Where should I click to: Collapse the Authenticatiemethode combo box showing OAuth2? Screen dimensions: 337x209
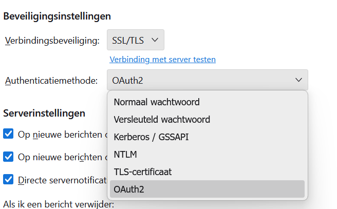pyautogui.click(x=207, y=80)
